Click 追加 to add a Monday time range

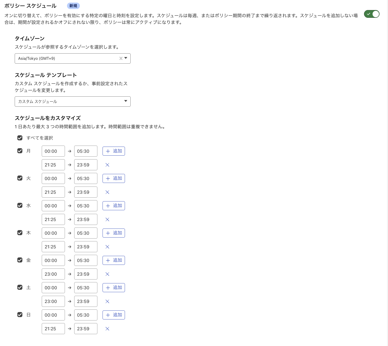click(114, 151)
